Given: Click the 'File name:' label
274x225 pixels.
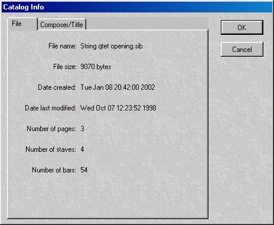Looking at the screenshot, I should 63,46.
